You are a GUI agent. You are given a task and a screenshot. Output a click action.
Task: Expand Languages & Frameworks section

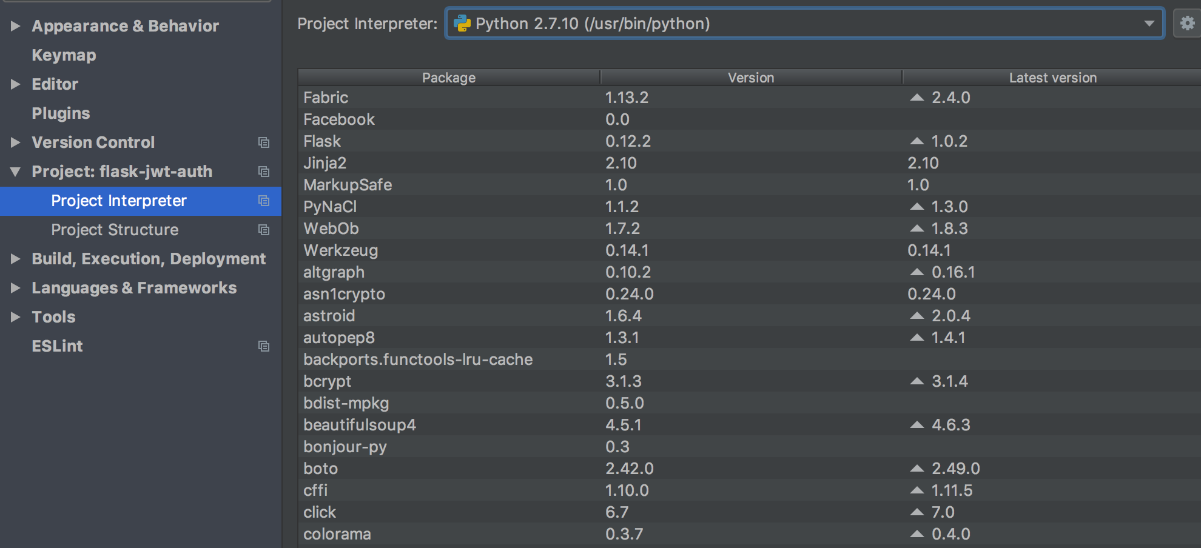click(x=16, y=288)
